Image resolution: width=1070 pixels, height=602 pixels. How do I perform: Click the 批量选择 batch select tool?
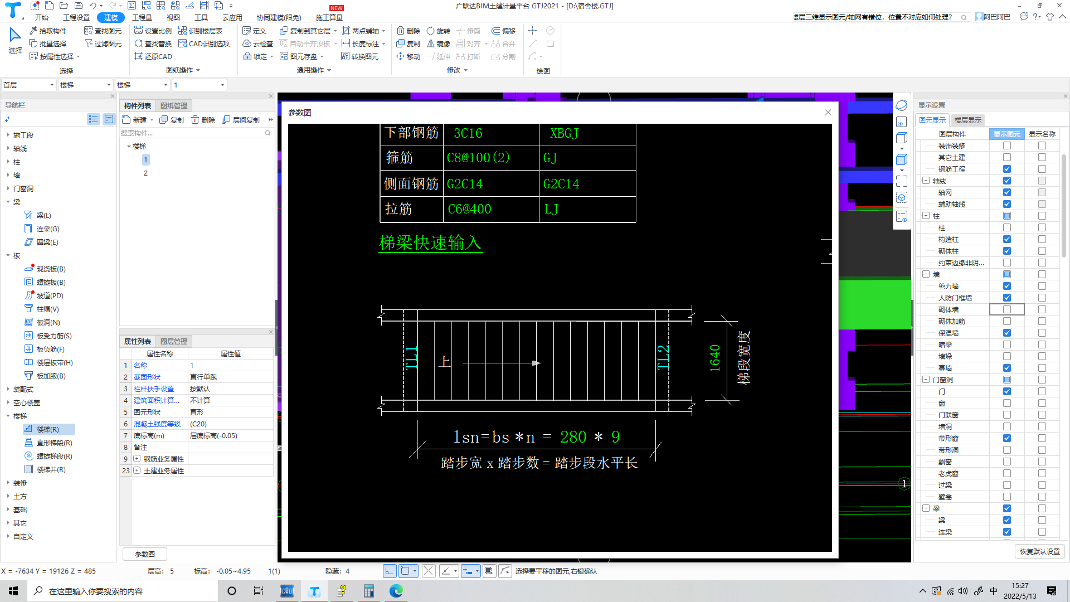pyautogui.click(x=48, y=43)
